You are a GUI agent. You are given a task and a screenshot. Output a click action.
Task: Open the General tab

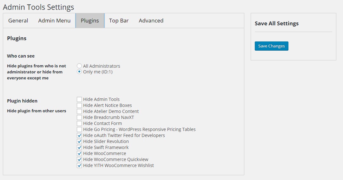(18, 21)
